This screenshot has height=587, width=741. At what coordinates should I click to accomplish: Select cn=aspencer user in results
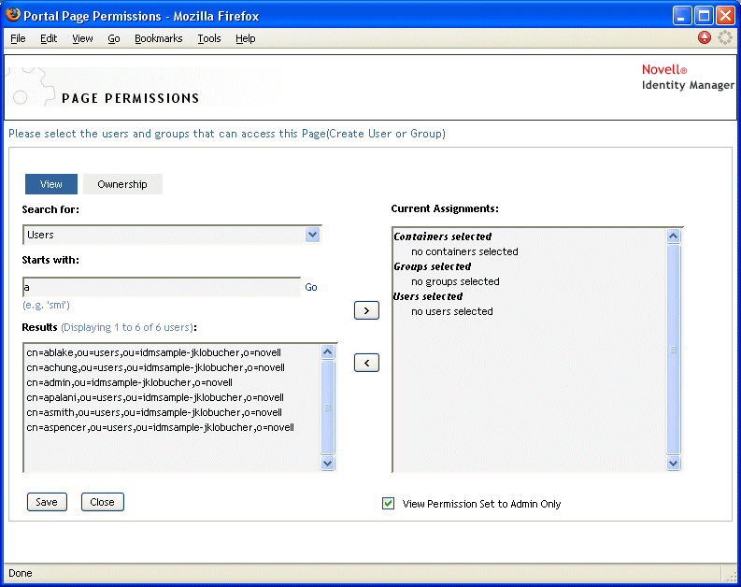(160, 427)
